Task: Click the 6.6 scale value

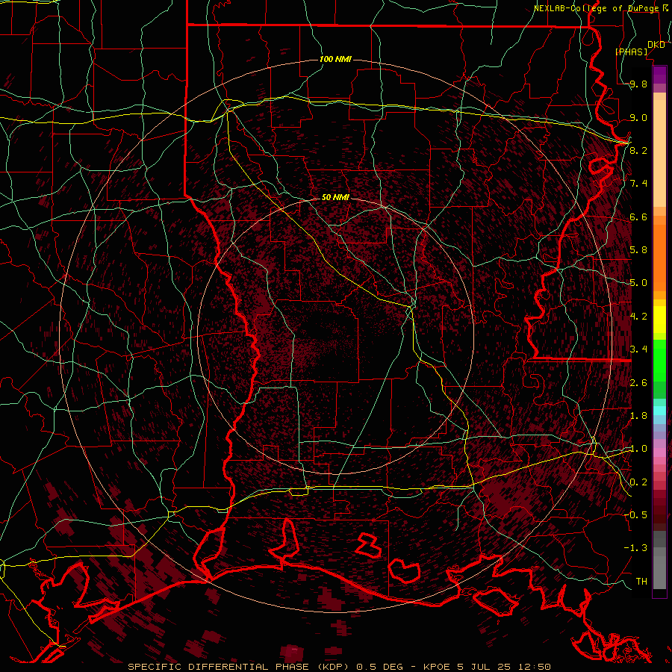Action: pos(638,217)
